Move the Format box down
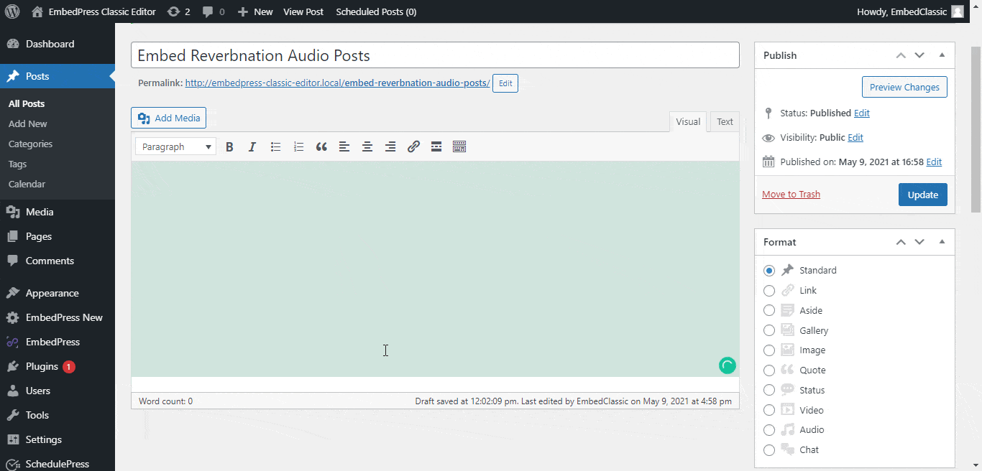The width and height of the screenshot is (982, 471). (x=919, y=242)
